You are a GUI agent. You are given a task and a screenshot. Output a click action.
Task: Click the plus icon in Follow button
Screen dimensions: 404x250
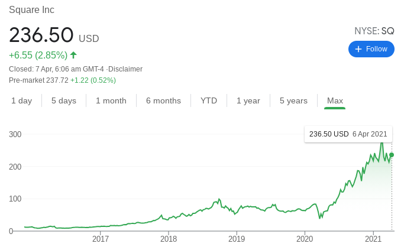click(358, 49)
